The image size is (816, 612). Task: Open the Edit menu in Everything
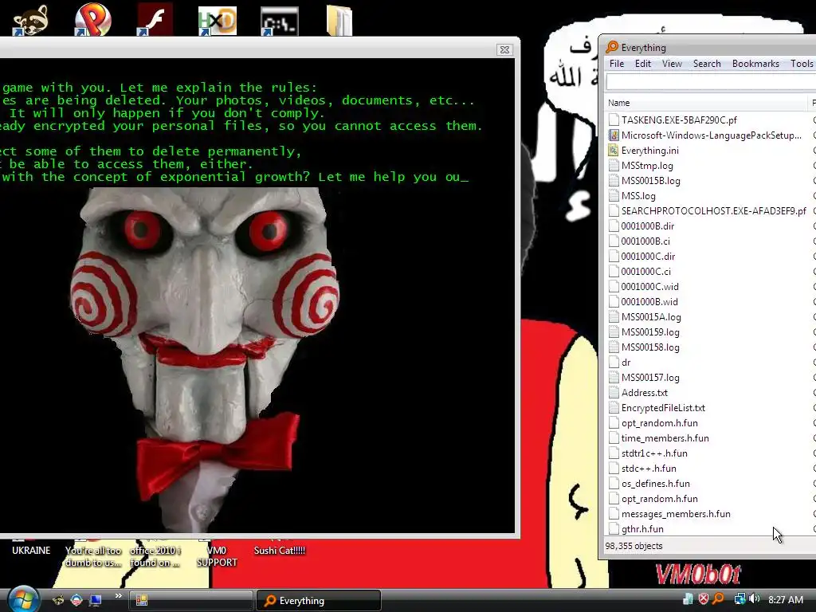[x=643, y=64]
